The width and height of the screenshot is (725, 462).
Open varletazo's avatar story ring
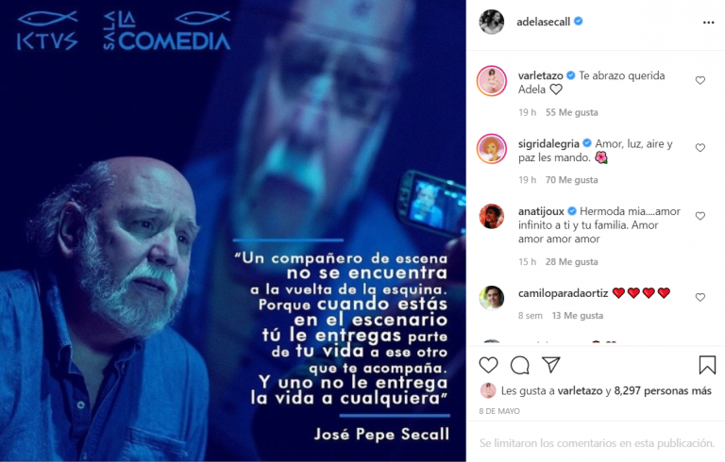click(x=492, y=81)
